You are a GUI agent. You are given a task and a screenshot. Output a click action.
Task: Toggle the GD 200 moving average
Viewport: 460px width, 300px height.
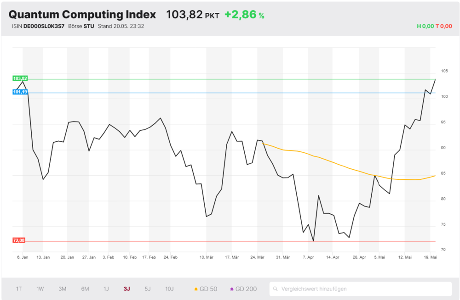point(243,289)
